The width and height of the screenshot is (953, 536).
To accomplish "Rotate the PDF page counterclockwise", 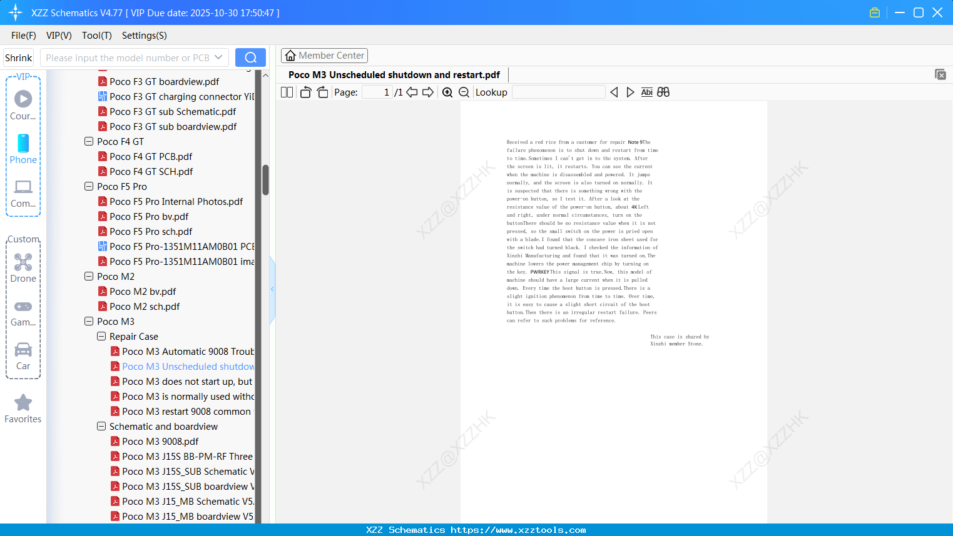I will pyautogui.click(x=305, y=92).
